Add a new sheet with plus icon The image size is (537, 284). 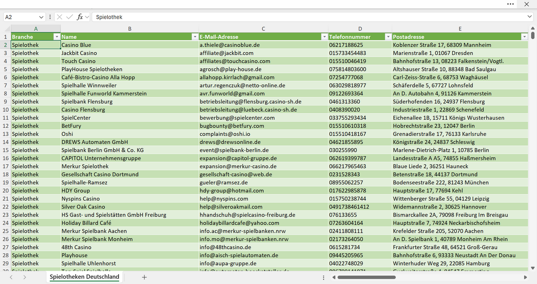pyautogui.click(x=144, y=277)
